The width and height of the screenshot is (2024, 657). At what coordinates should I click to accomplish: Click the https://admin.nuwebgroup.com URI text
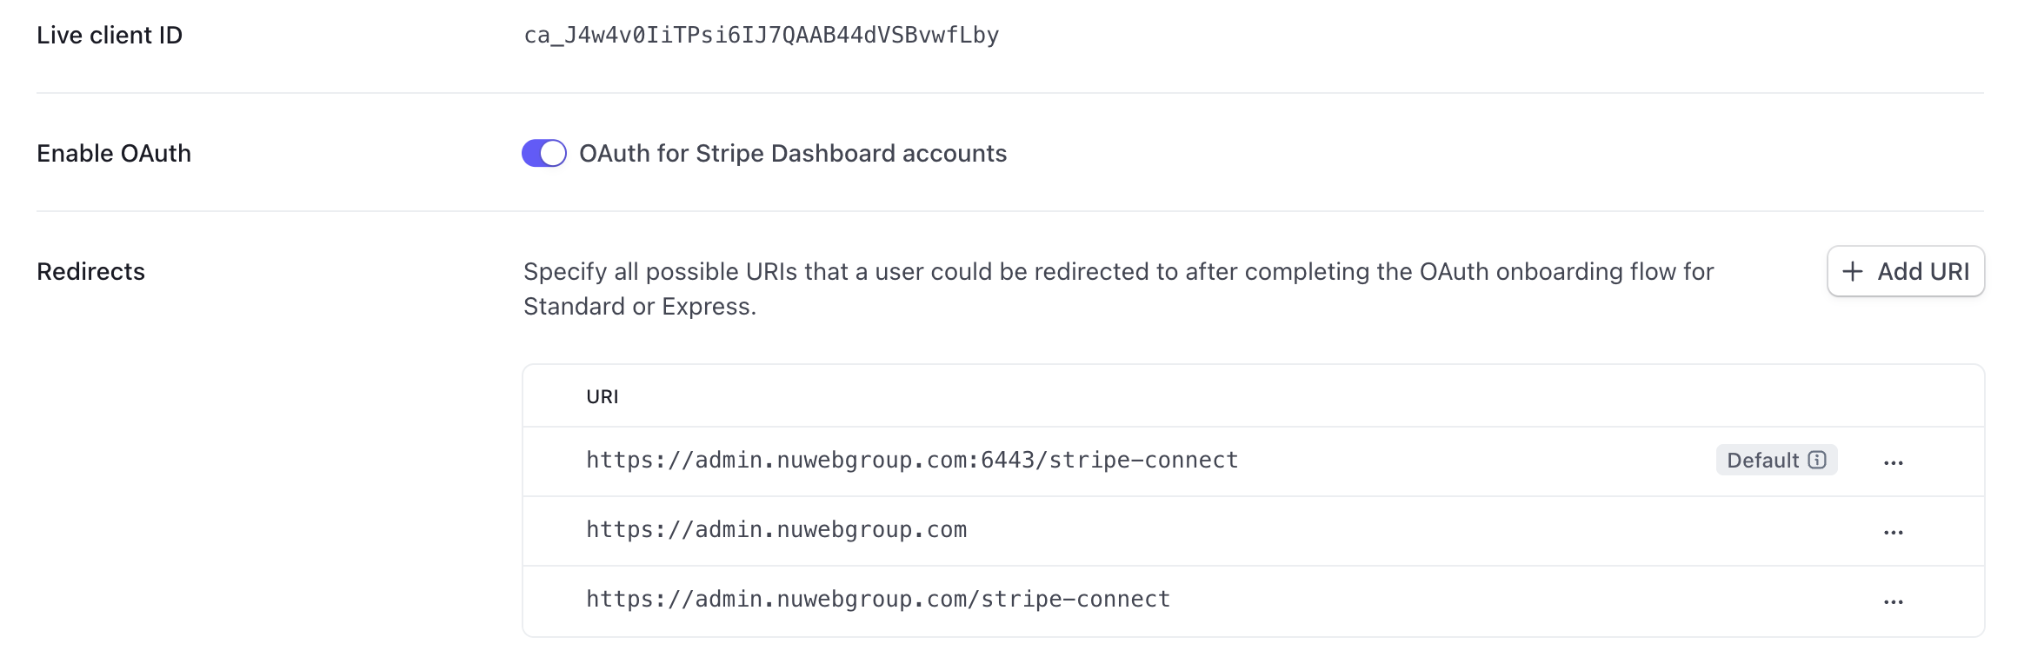[x=776, y=529]
